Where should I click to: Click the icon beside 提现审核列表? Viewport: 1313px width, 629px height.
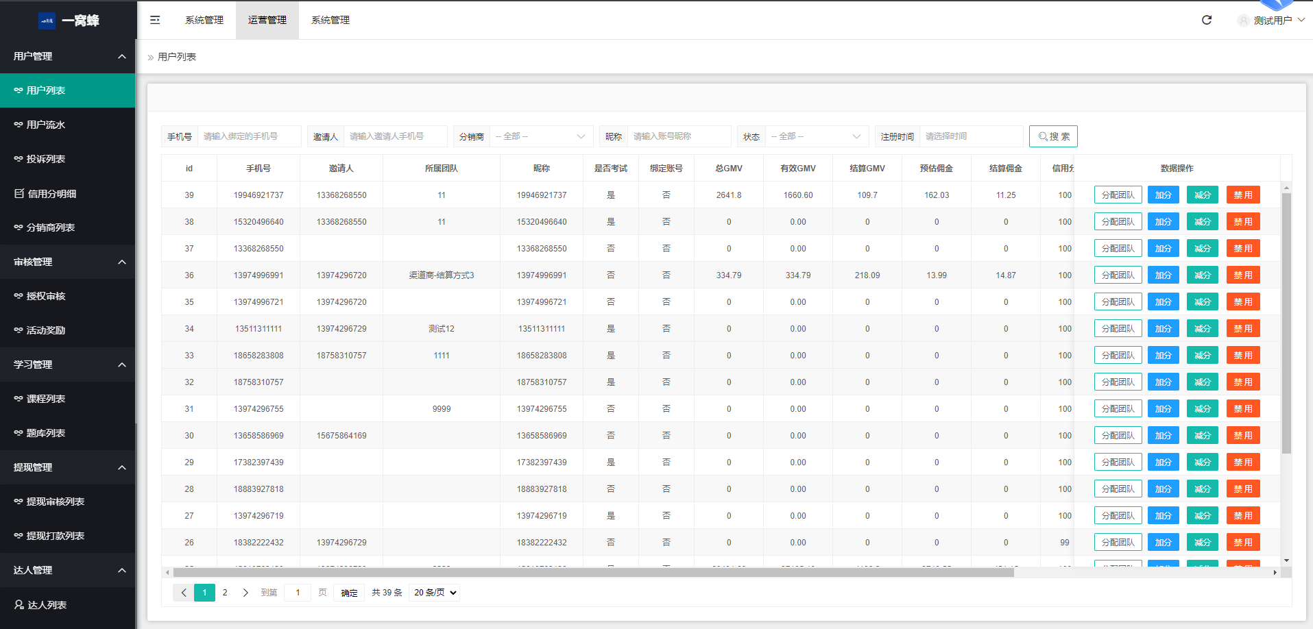pyautogui.click(x=19, y=502)
